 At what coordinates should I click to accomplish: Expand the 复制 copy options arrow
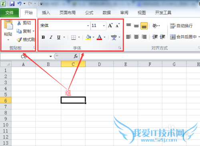34,31
